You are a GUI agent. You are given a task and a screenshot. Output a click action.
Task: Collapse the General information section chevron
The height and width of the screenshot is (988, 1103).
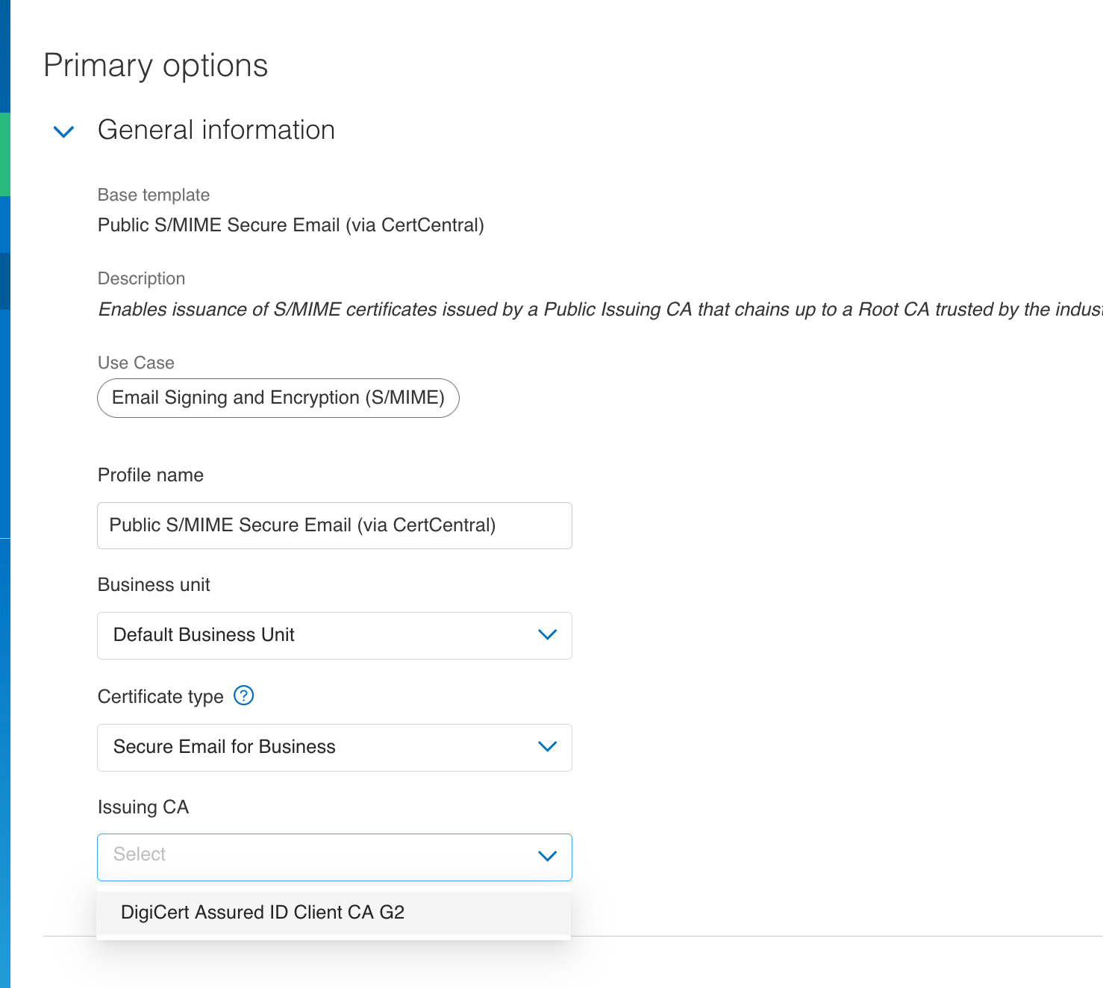pos(64,132)
